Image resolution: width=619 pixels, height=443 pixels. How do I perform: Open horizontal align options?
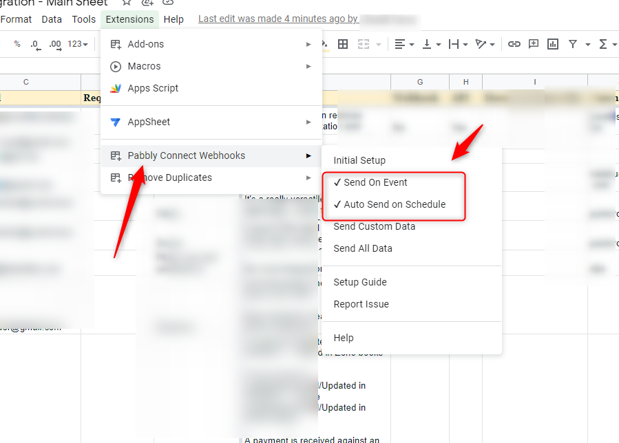pos(404,44)
